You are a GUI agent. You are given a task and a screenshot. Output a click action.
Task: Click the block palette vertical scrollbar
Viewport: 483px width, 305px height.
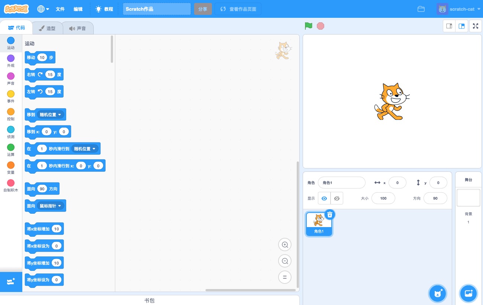(112, 49)
